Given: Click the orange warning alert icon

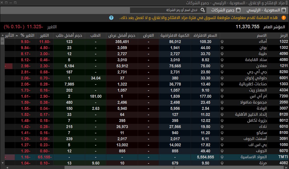Looking at the screenshot, I should 283,18.
